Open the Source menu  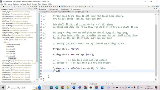coord(10,4)
